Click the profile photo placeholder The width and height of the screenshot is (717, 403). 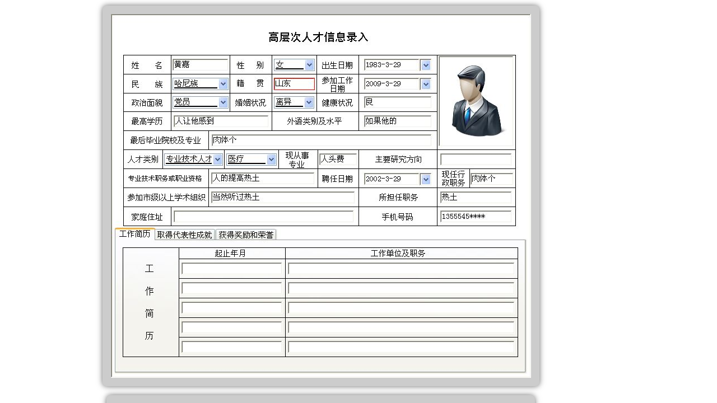coord(476,101)
